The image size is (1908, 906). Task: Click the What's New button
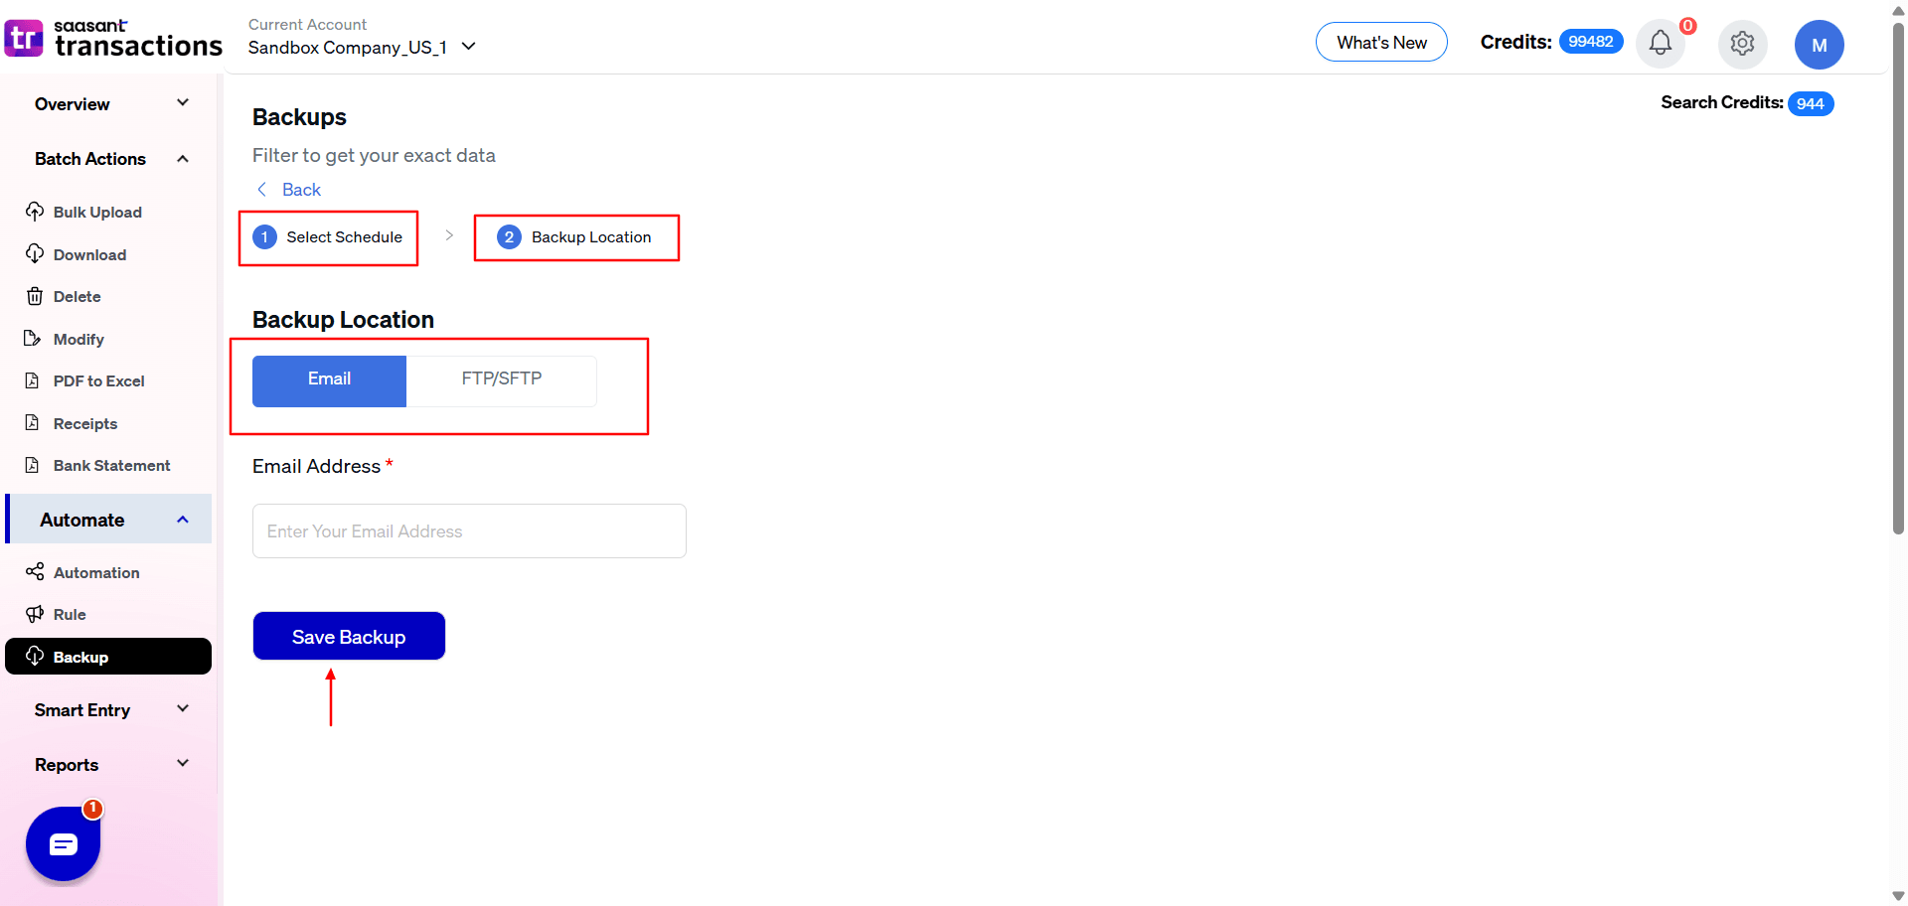1381,42
